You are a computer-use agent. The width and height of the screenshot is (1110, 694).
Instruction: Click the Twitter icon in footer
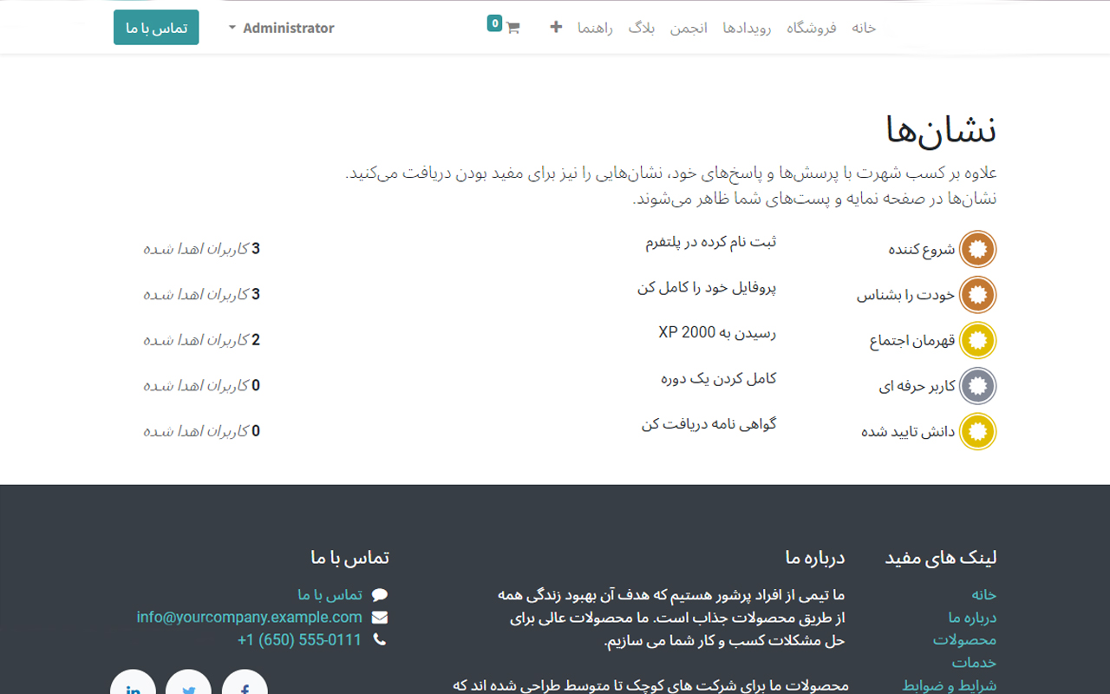[x=188, y=688]
